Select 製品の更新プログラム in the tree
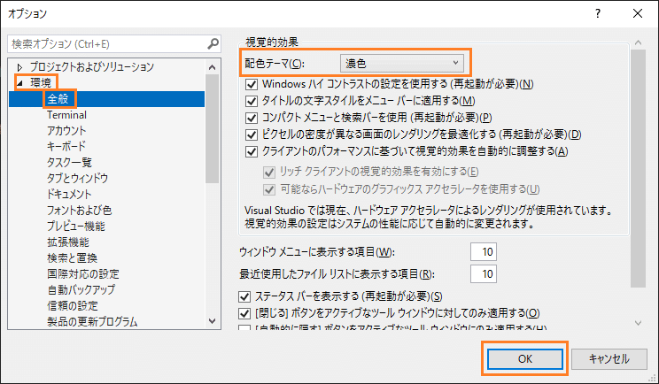 pyautogui.click(x=92, y=322)
